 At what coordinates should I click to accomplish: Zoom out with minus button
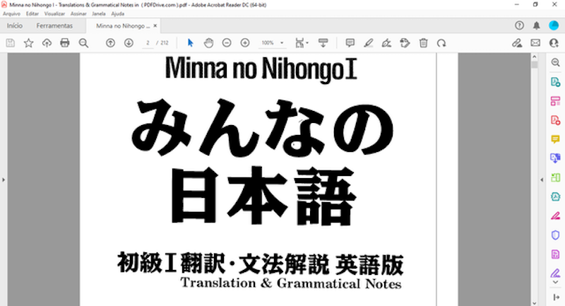pos(227,43)
